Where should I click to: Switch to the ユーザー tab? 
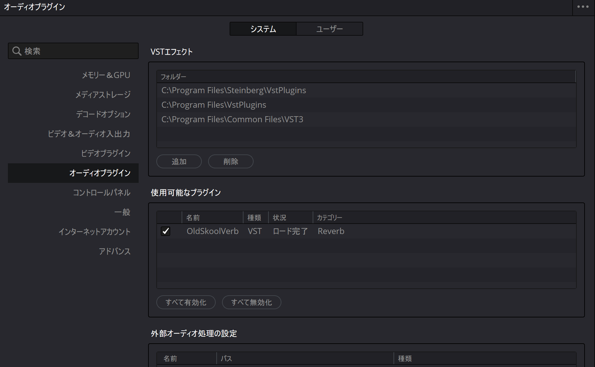coord(329,29)
